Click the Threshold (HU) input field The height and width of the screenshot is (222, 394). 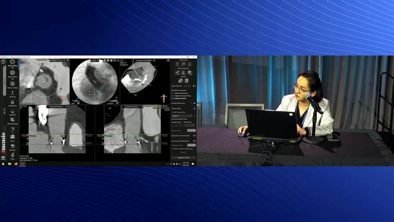click(x=191, y=145)
